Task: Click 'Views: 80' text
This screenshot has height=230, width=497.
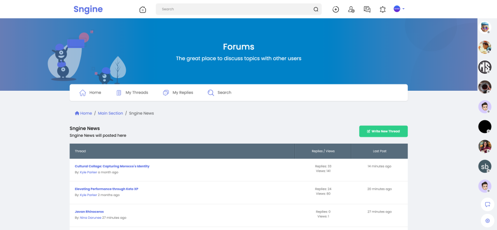Action: [323, 194]
